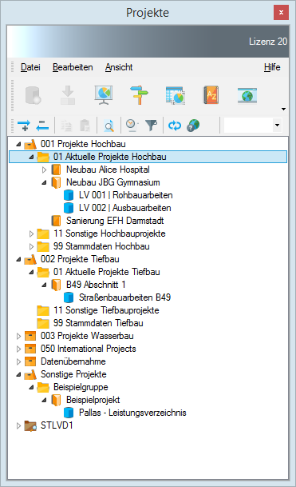Click the blue refresh arrows icon
296x487 pixels.
pos(175,126)
